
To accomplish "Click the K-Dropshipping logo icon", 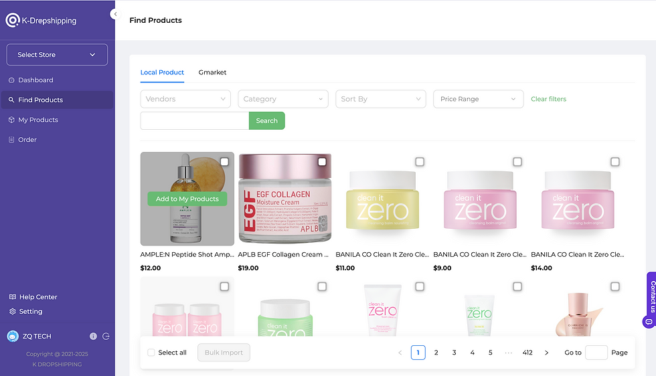I will tap(13, 20).
